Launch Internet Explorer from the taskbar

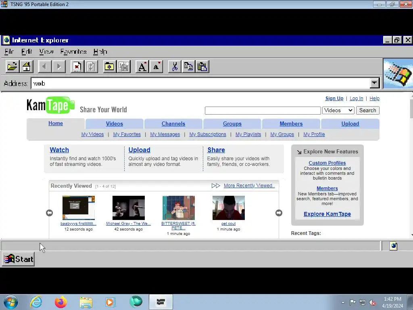tap(36, 302)
